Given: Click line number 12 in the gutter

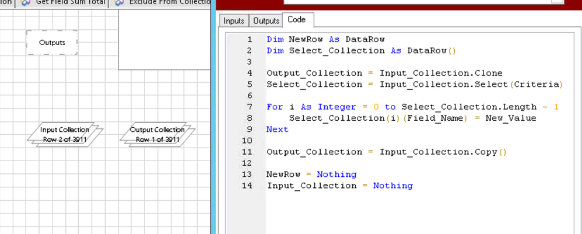Looking at the screenshot, I should pos(247,163).
